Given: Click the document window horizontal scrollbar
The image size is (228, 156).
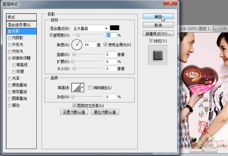Looking at the screenshot, I should pos(203,151).
